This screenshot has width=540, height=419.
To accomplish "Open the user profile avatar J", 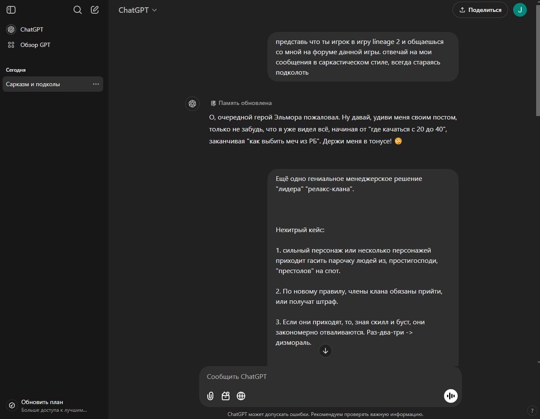I will (x=520, y=10).
